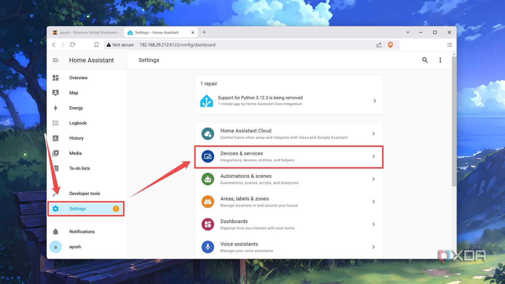Open Devices & services via its chevron

coord(373,156)
